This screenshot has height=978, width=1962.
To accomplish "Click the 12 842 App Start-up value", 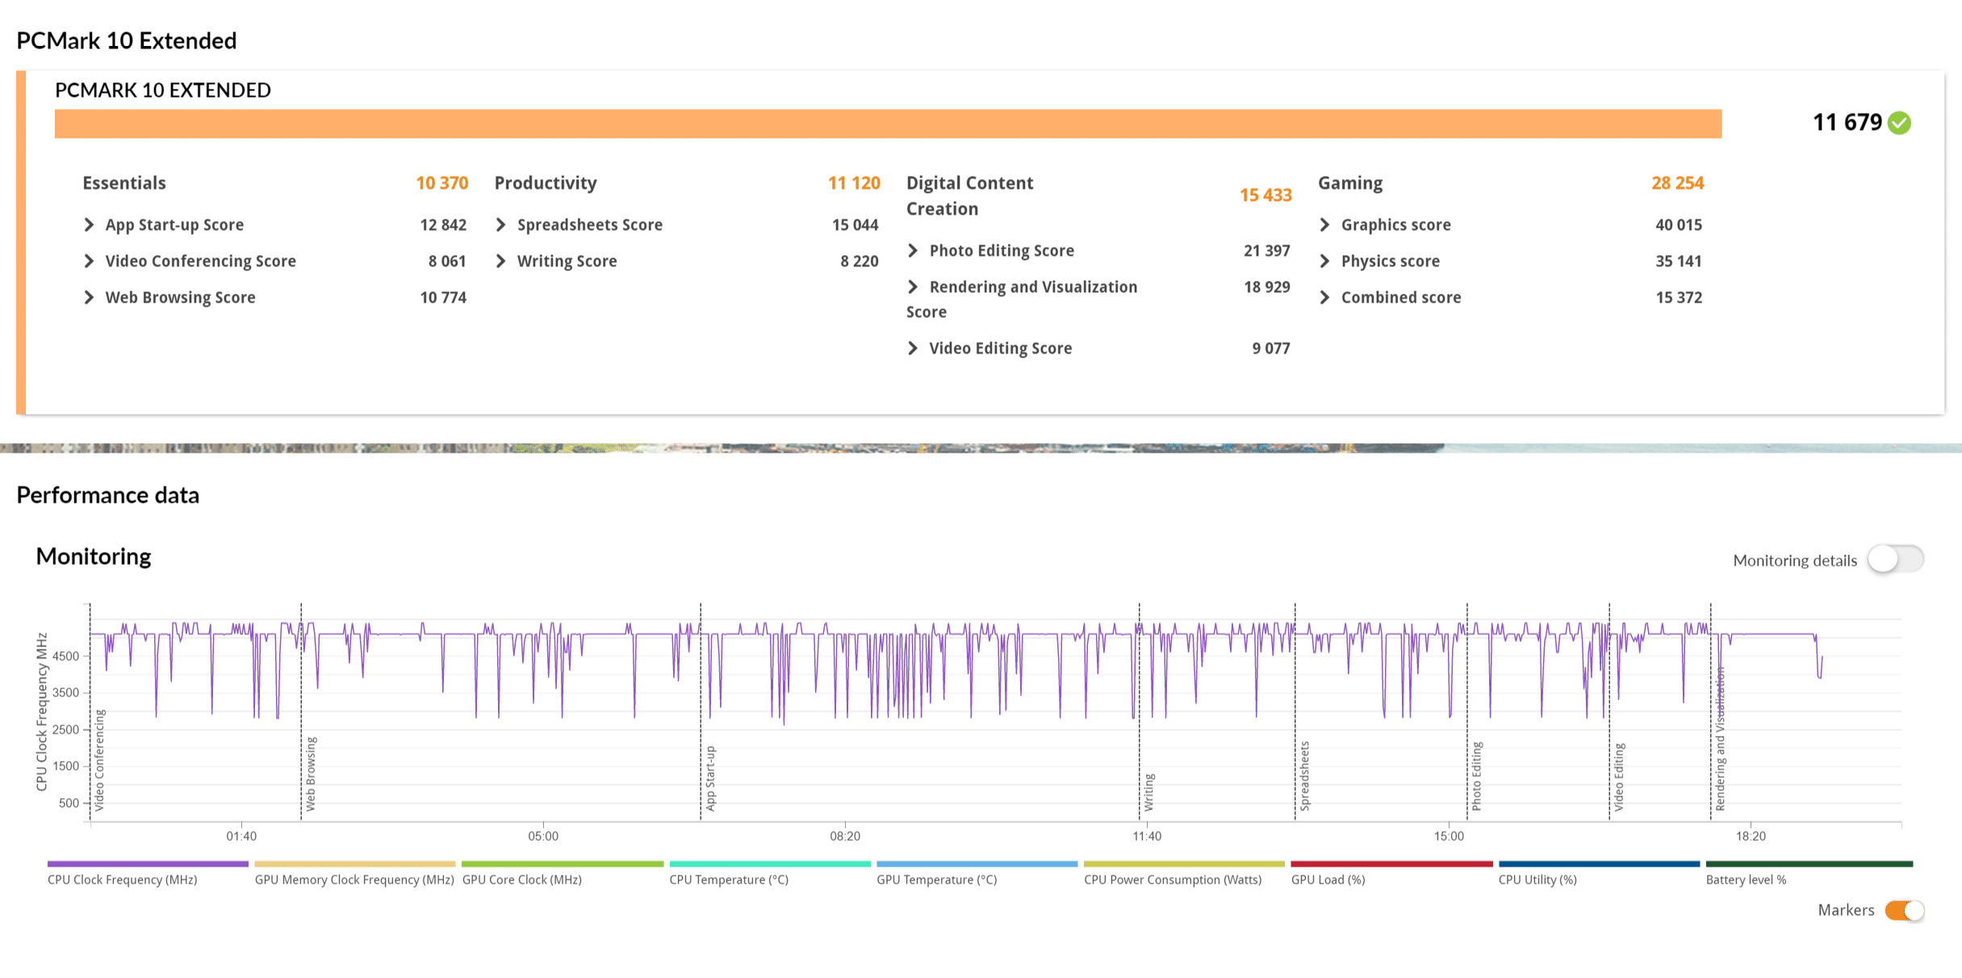I will click(x=443, y=225).
